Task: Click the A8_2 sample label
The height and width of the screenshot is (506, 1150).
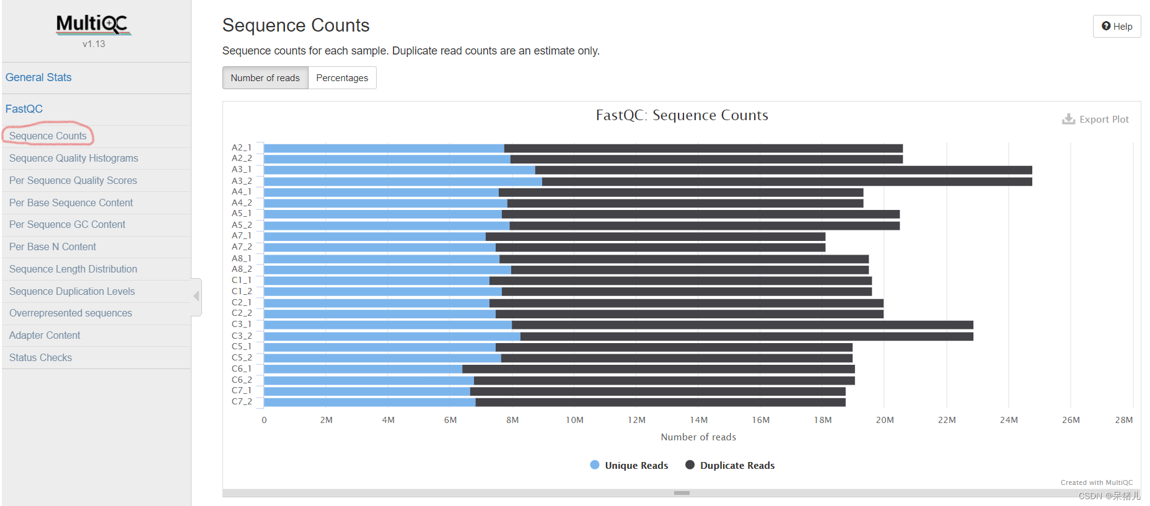Action: [x=242, y=269]
